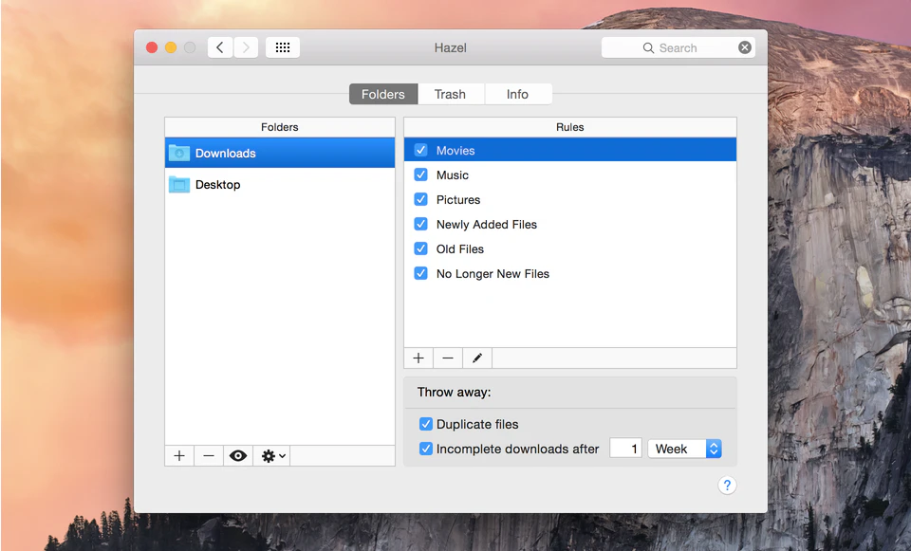Open the folder gear actions menu
Image resolution: width=911 pixels, height=551 pixels.
[273, 456]
